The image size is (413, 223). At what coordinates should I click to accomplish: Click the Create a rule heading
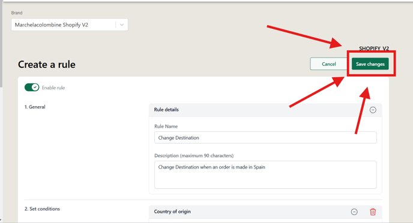pyautogui.click(x=47, y=64)
